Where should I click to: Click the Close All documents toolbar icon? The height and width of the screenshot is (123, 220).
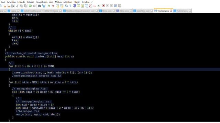click(9, 6)
